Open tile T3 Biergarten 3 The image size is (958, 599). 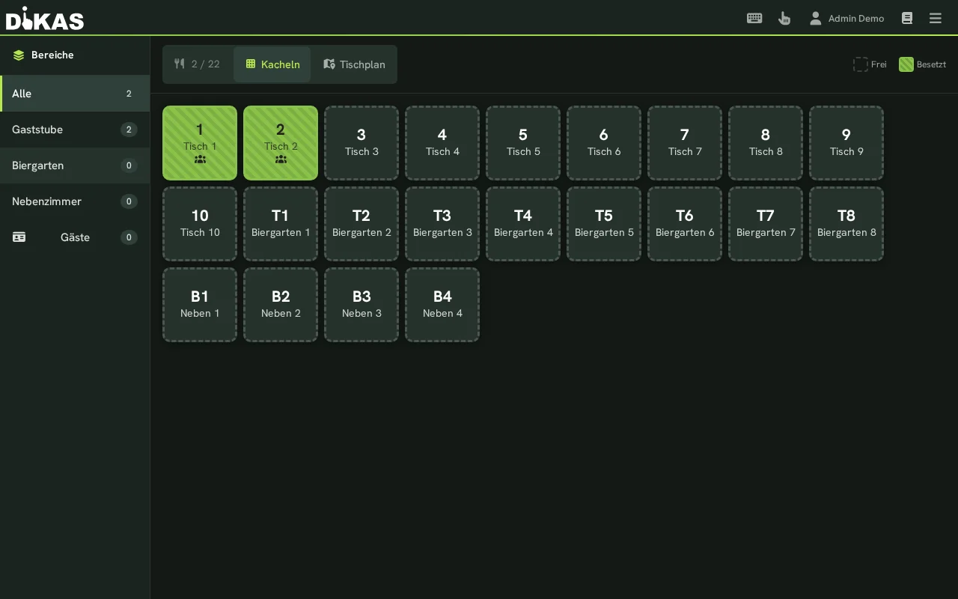click(x=442, y=224)
